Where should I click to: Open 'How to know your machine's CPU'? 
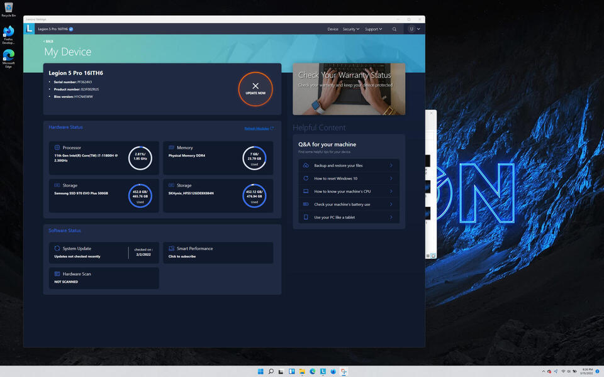coord(349,191)
